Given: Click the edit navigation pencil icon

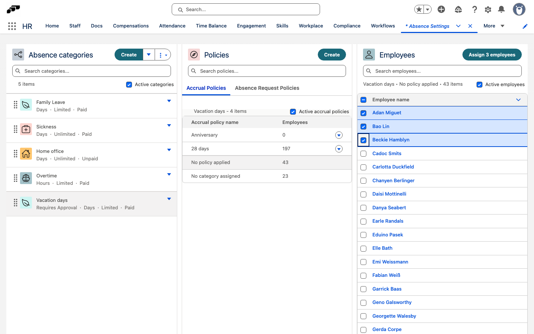Looking at the screenshot, I should (x=525, y=26).
